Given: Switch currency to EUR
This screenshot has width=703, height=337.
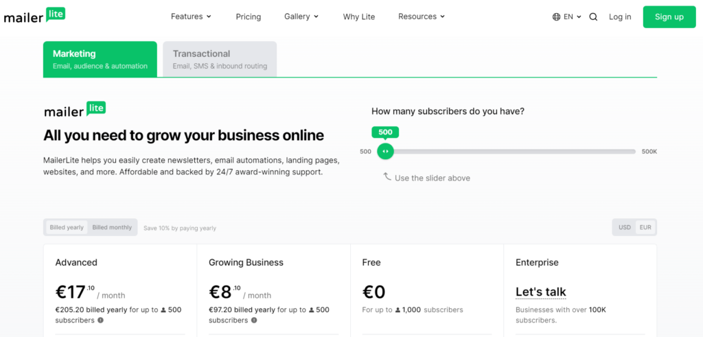Looking at the screenshot, I should point(645,227).
